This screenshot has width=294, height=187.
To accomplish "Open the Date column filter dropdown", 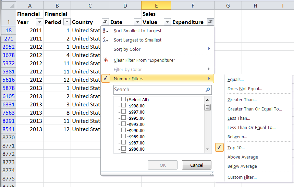I will (137, 22).
